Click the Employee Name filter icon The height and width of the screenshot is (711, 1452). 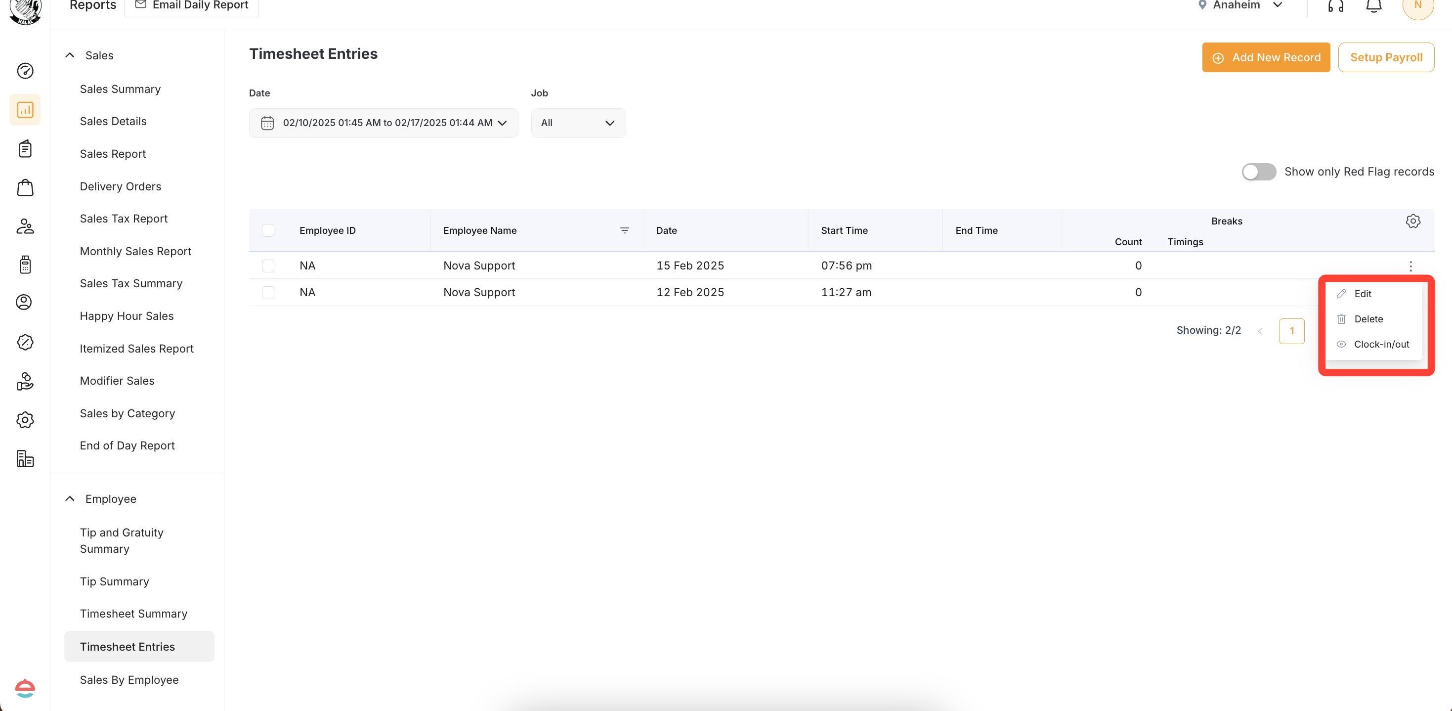coord(625,230)
